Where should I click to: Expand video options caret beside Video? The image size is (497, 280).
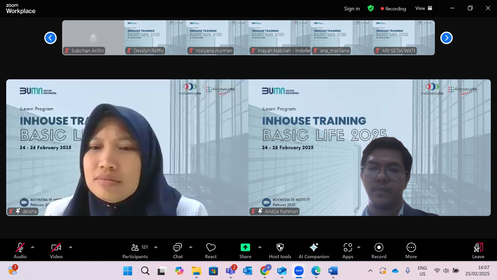(x=71, y=247)
